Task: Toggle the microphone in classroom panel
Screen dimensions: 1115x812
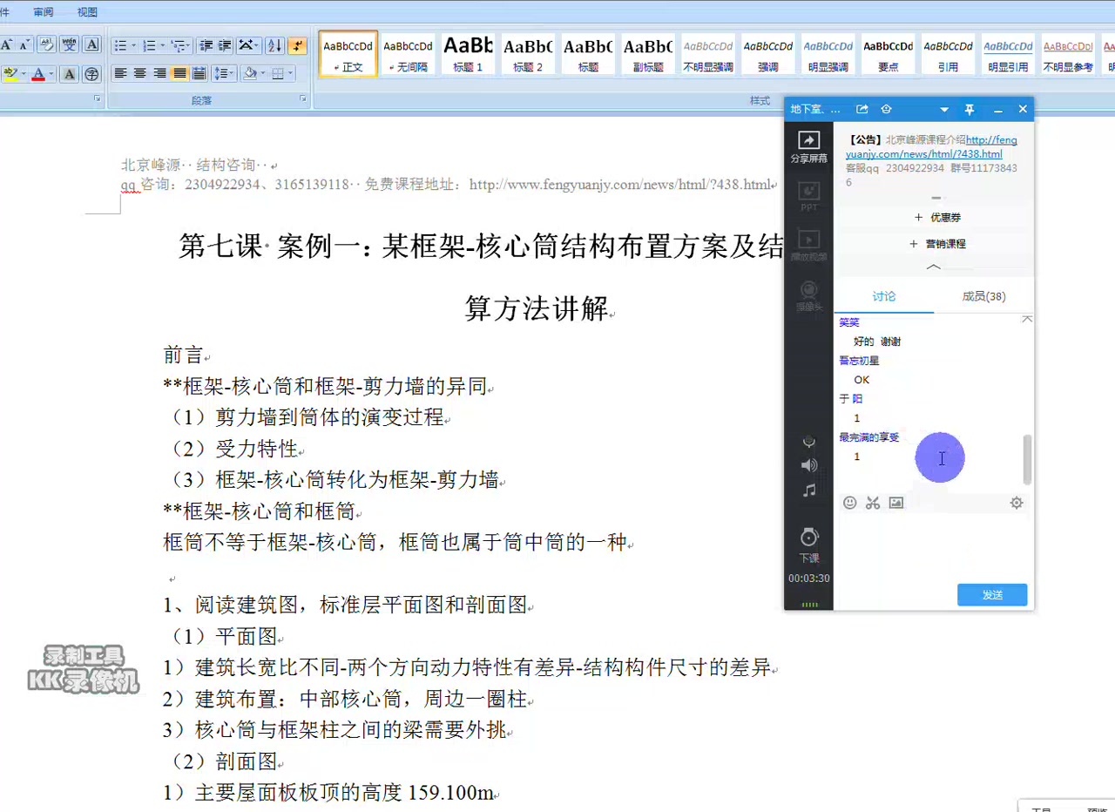Action: click(809, 441)
